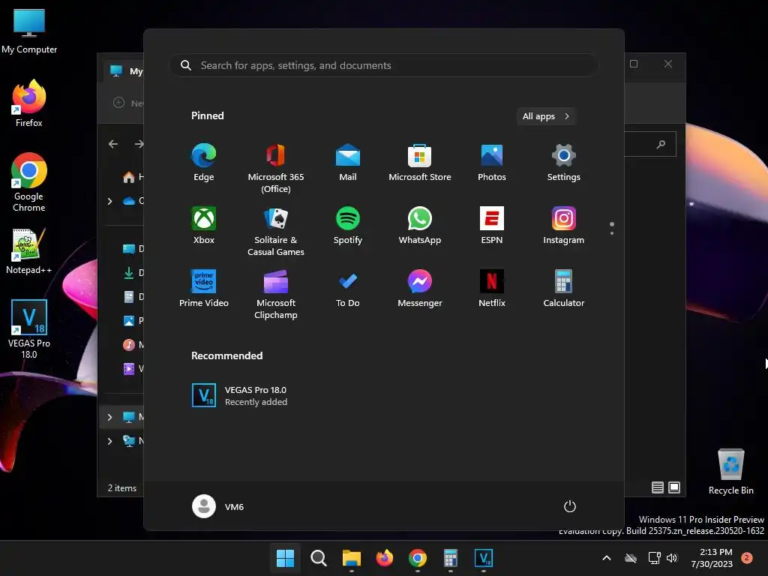Select the Recycle Bin desktop icon
768x576 pixels.
730,472
